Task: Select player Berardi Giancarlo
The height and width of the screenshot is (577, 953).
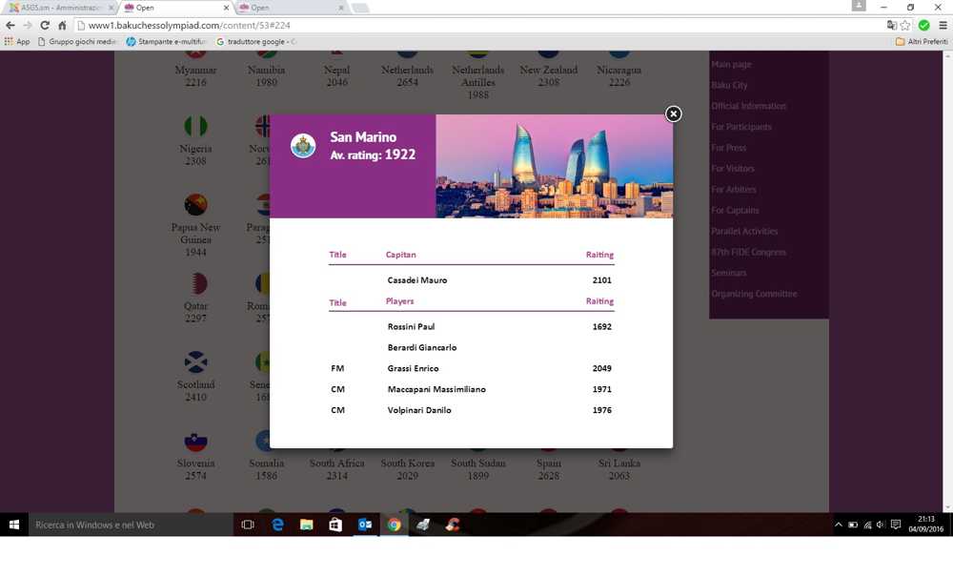Action: pos(422,348)
